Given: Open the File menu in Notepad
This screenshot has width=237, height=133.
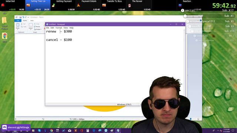Looking at the screenshot, I should 47,28.
